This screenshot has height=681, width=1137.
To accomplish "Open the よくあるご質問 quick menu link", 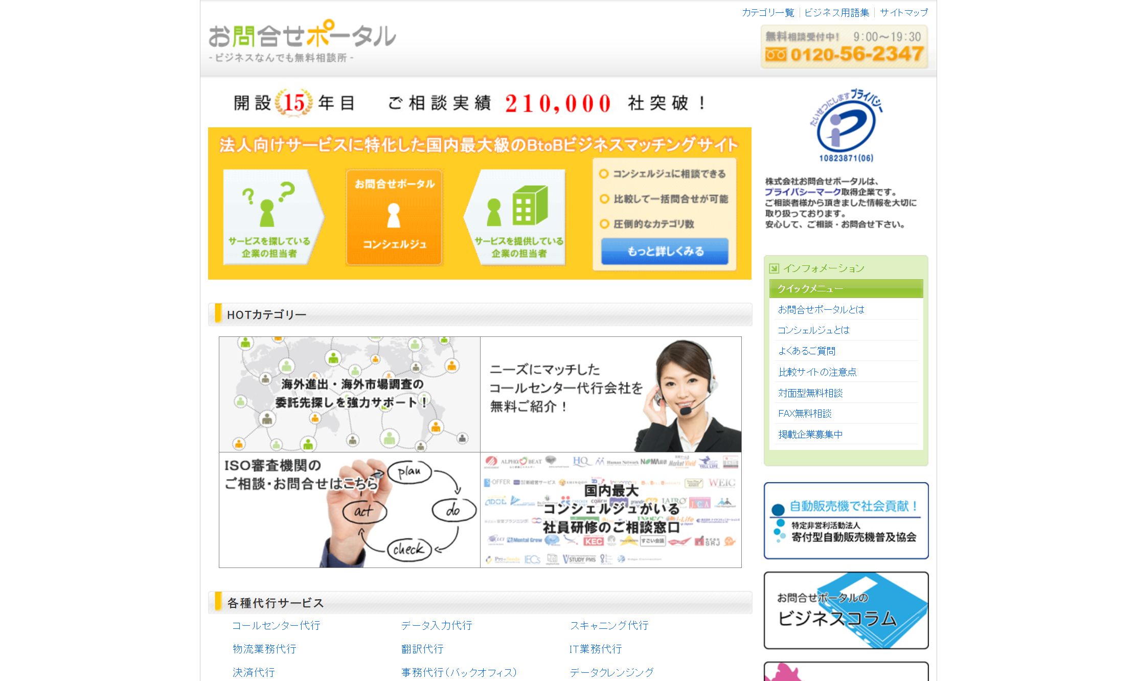I will point(807,351).
